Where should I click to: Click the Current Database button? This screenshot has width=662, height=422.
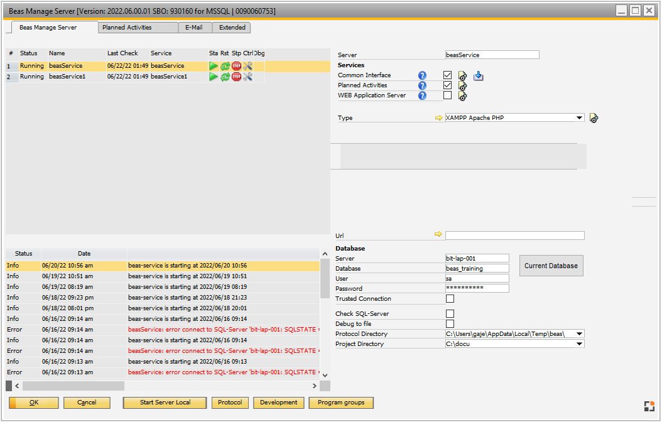pos(551,265)
